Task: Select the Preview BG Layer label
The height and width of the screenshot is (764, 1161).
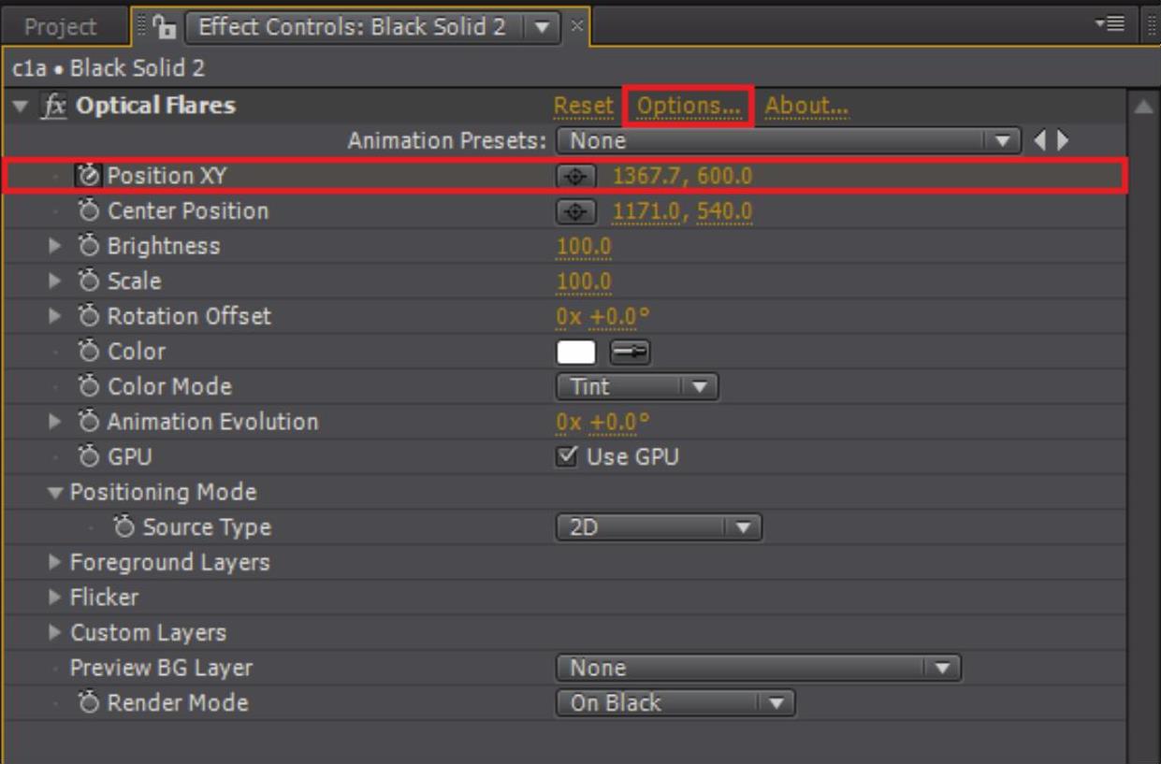Action: point(161,668)
